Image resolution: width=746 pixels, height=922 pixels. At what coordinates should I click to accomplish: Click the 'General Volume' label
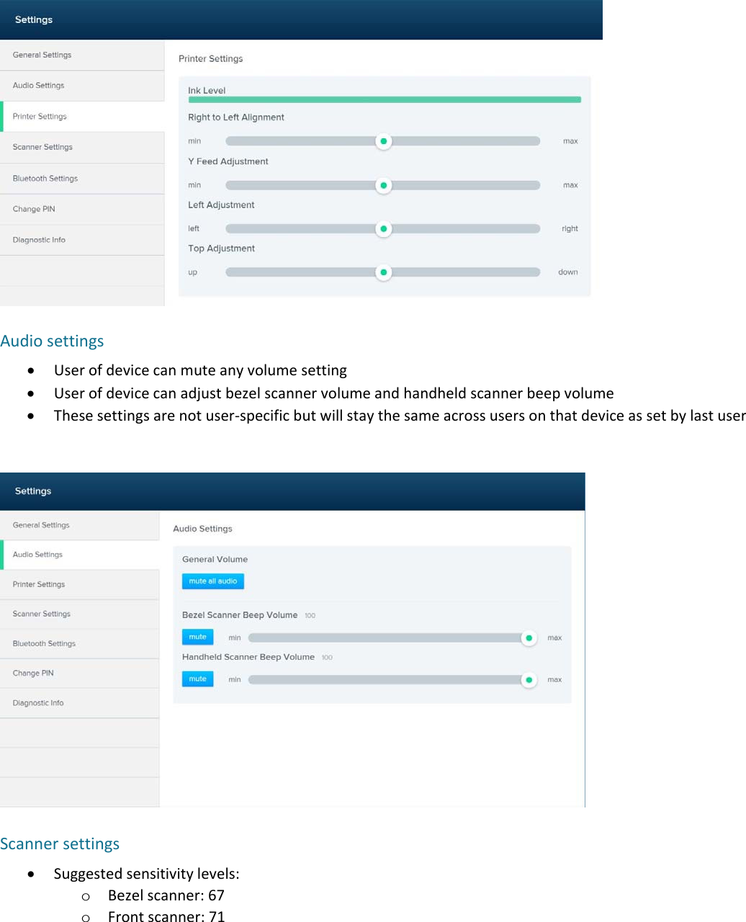tap(215, 559)
